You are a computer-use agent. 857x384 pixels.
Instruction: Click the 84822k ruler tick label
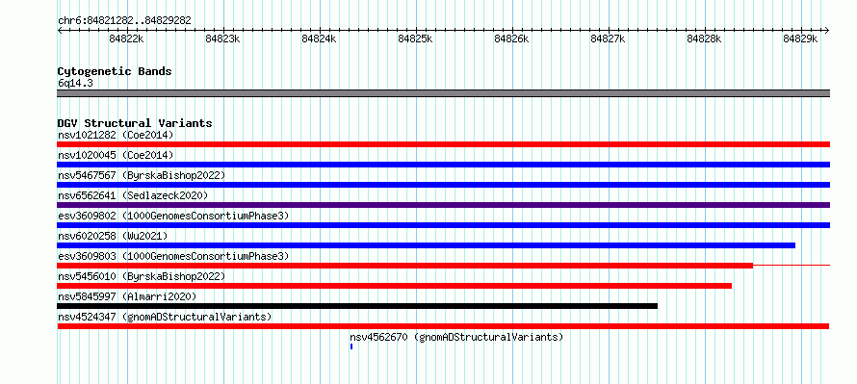pos(126,38)
